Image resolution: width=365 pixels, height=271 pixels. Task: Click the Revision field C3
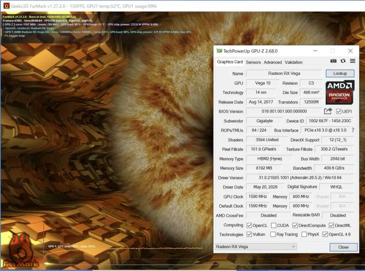pos(311,83)
